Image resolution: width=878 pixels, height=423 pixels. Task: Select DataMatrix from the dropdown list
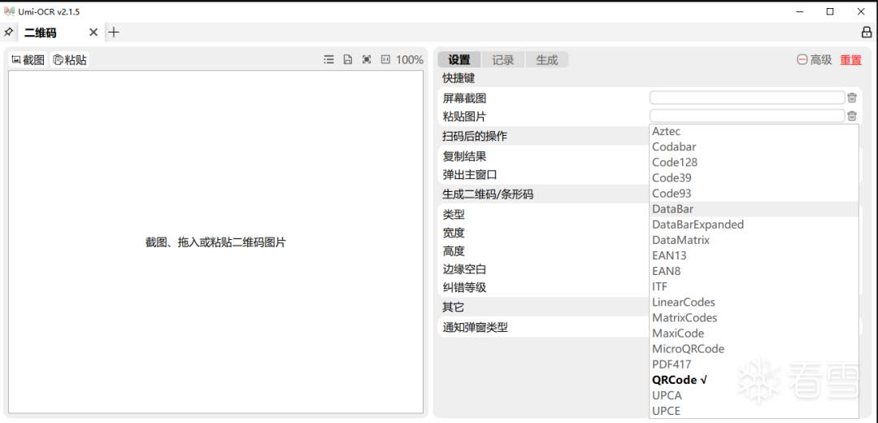pos(680,240)
